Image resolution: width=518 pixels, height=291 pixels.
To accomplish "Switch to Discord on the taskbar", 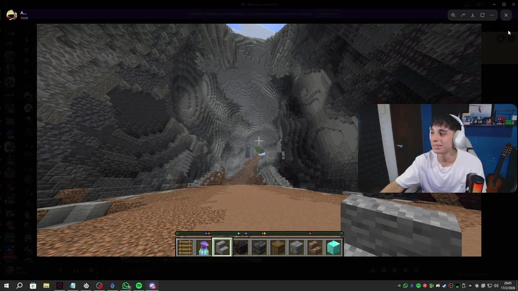I will [153, 286].
